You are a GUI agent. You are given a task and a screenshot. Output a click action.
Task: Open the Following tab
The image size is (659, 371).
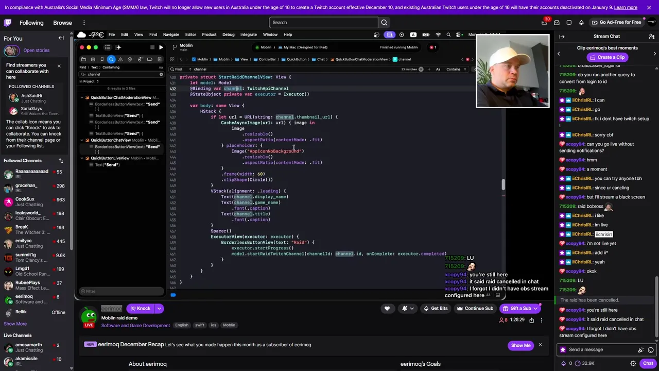[31, 23]
